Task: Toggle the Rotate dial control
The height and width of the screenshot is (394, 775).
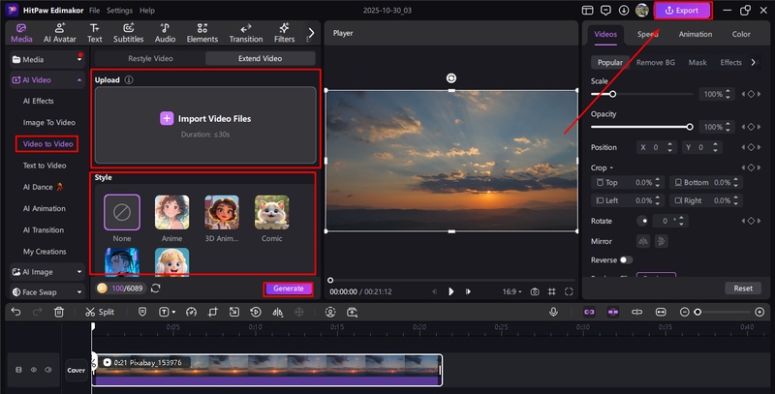Action: click(642, 221)
